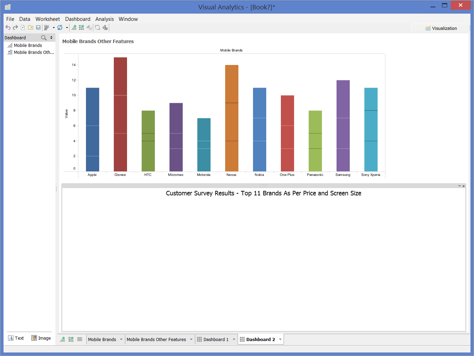Click new dashboard icon in bottom bar
474x356 pixels.
[x=71, y=339]
